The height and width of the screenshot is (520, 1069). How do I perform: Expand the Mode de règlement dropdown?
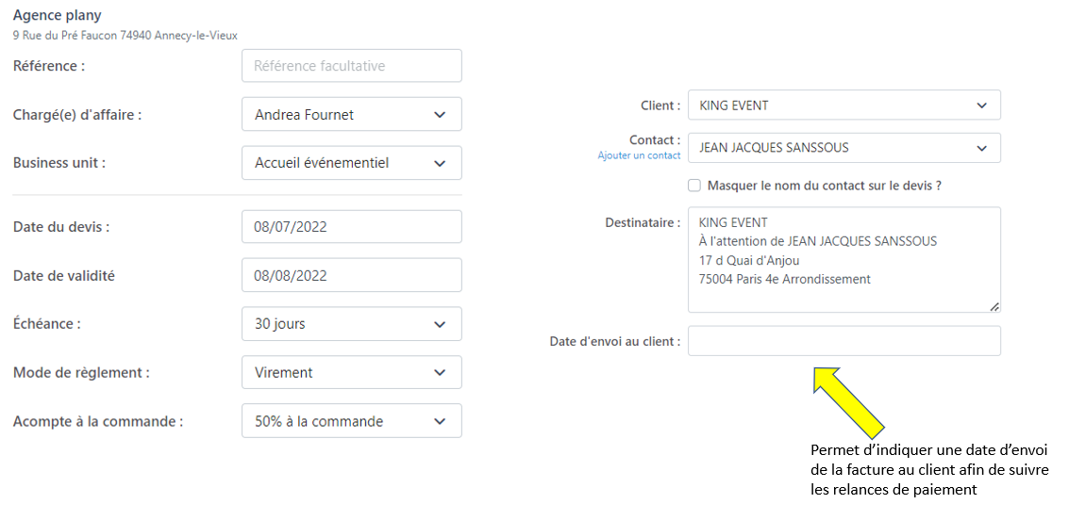351,373
